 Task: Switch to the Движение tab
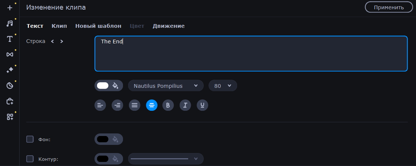[169, 26]
